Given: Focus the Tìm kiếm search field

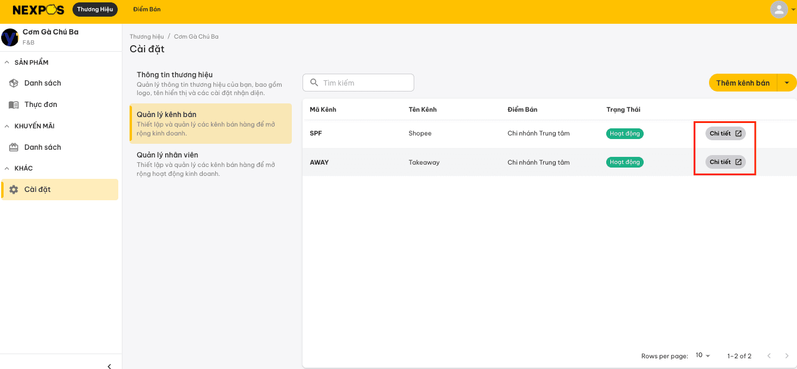Looking at the screenshot, I should [x=358, y=83].
